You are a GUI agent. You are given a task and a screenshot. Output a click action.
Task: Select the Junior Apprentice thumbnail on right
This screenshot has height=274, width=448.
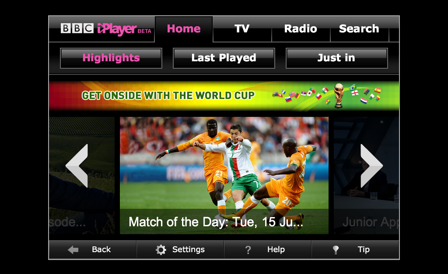pos(366,176)
